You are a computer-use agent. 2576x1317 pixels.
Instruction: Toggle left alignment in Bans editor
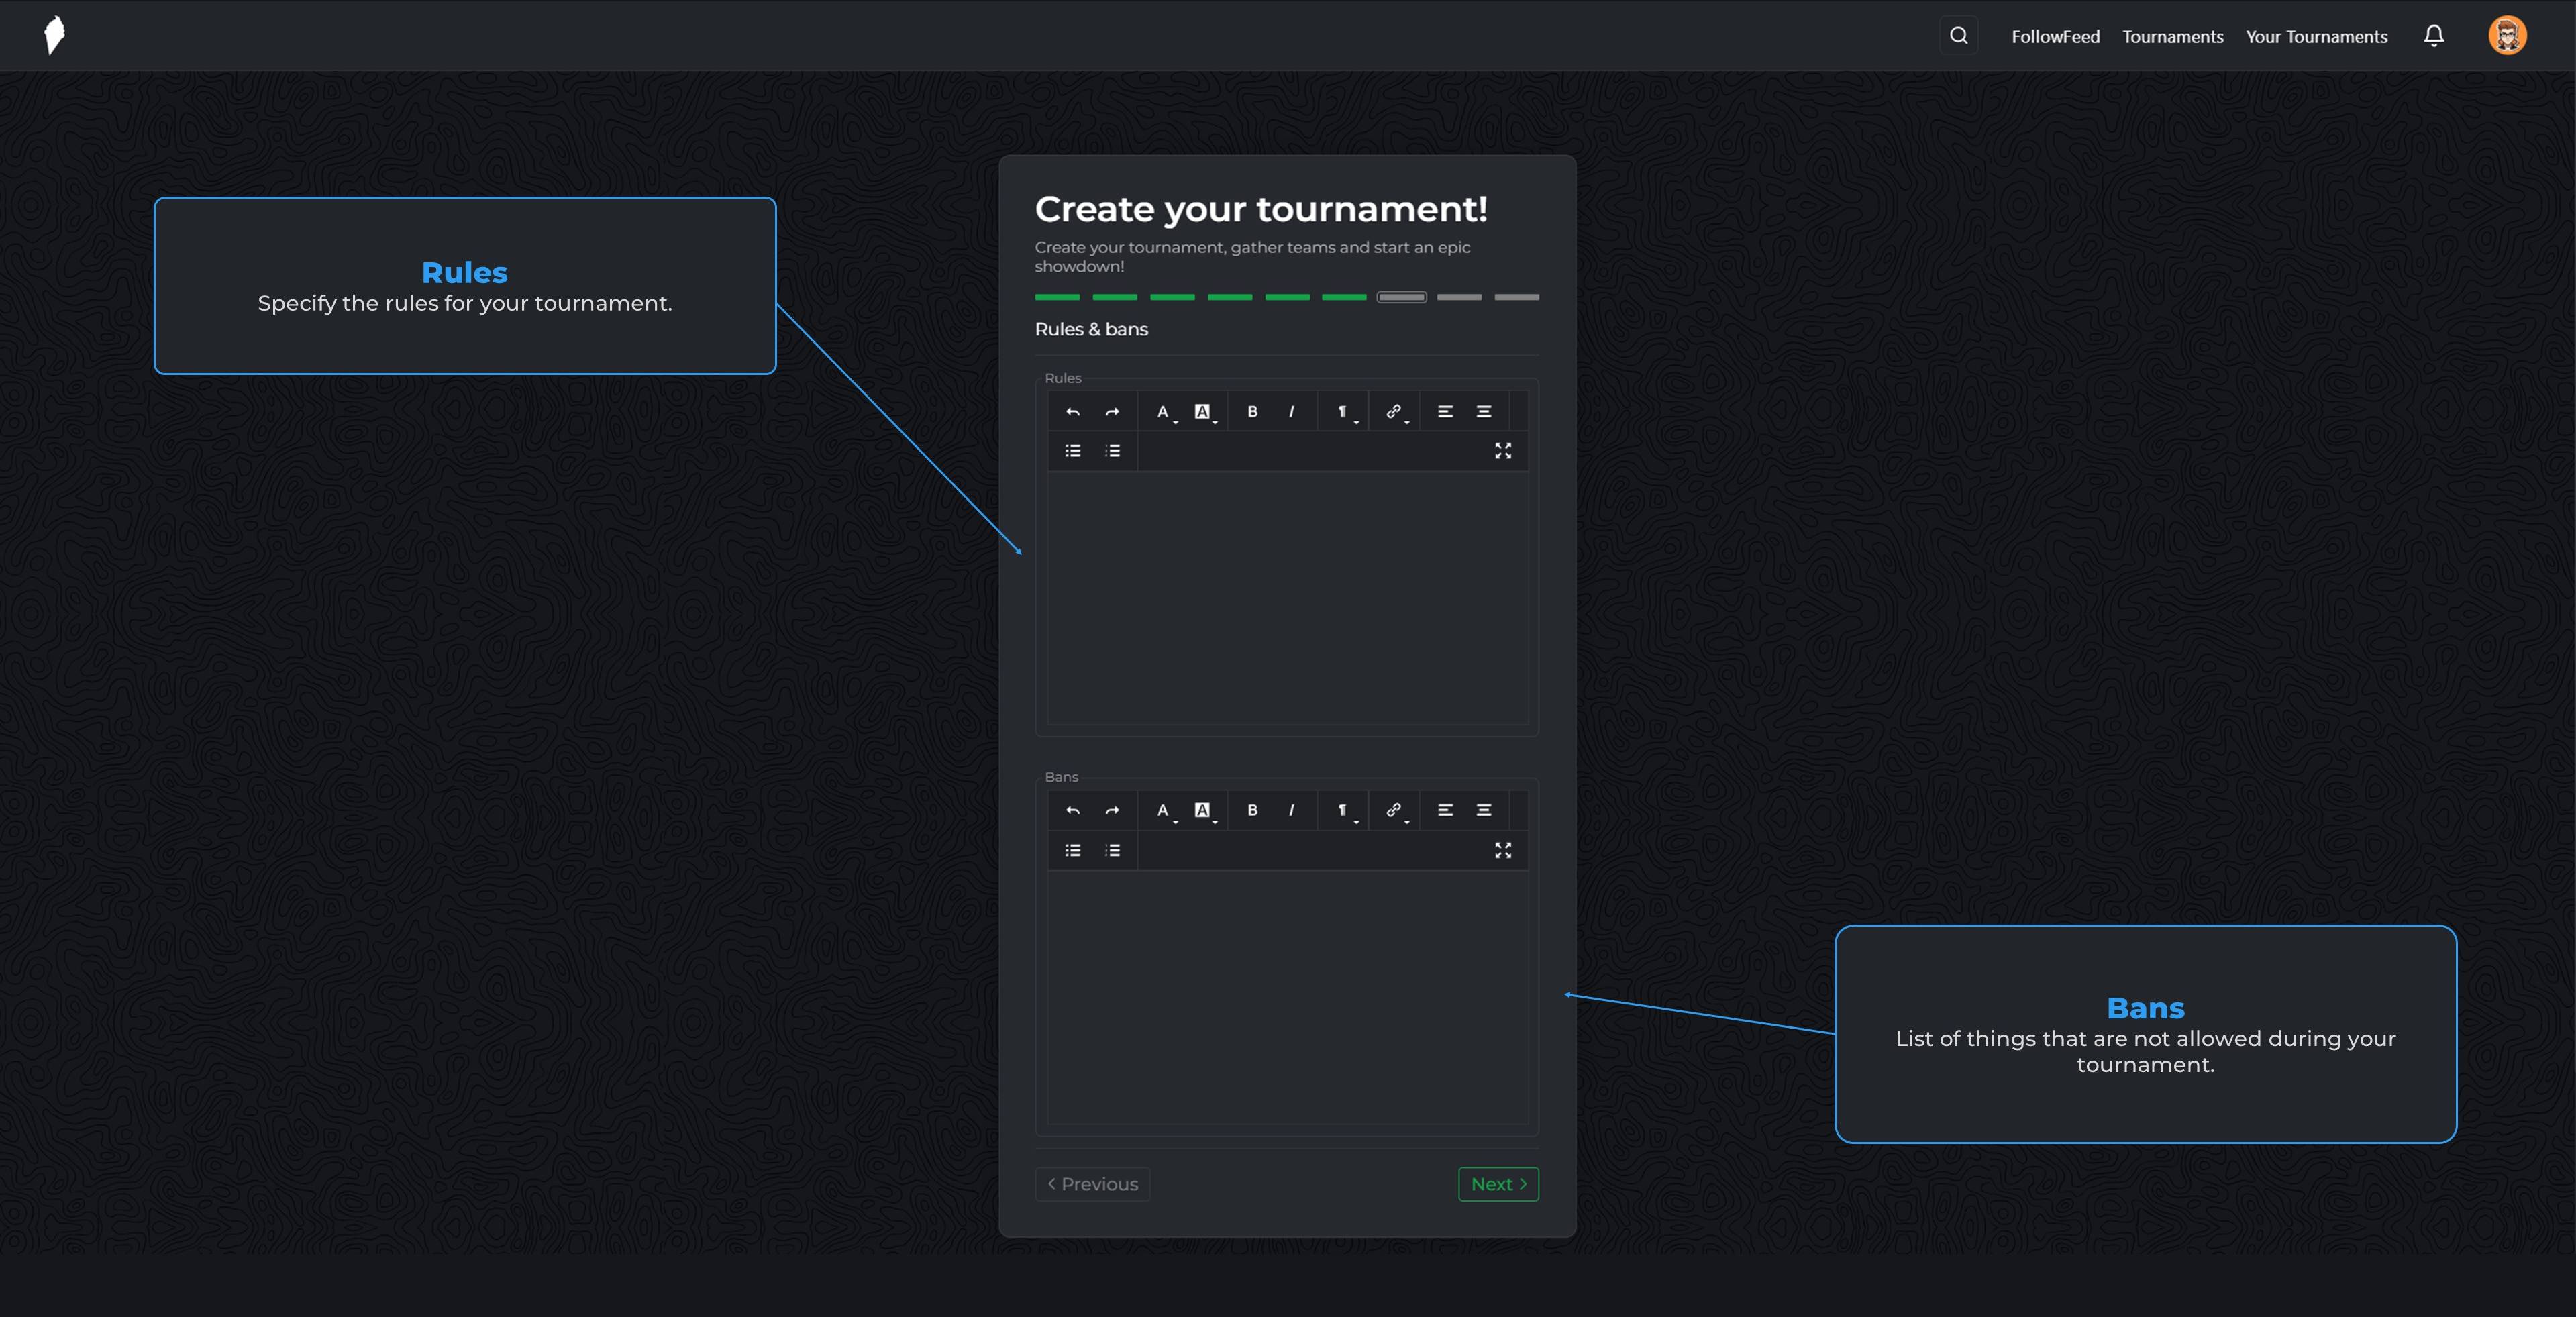click(x=1445, y=810)
